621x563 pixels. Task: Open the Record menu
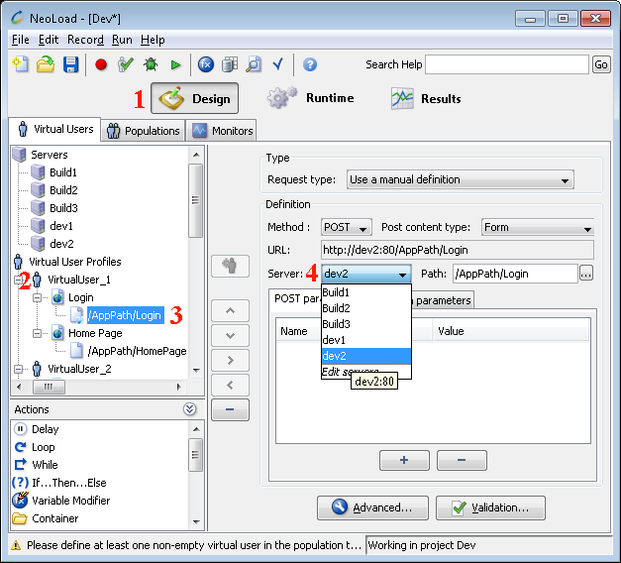tap(84, 40)
